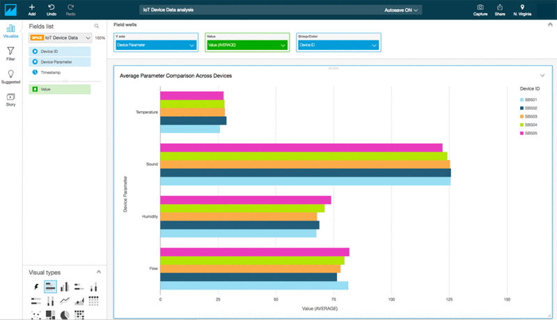The height and width of the screenshot is (320, 557).
Task: Click the SBS05 legend entry
Action: [528, 134]
